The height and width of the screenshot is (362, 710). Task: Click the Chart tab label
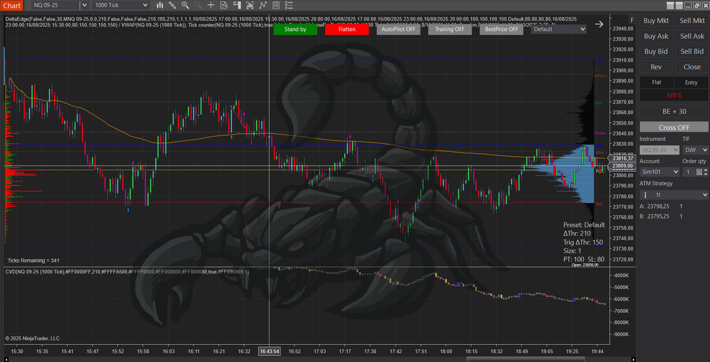pyautogui.click(x=12, y=5)
